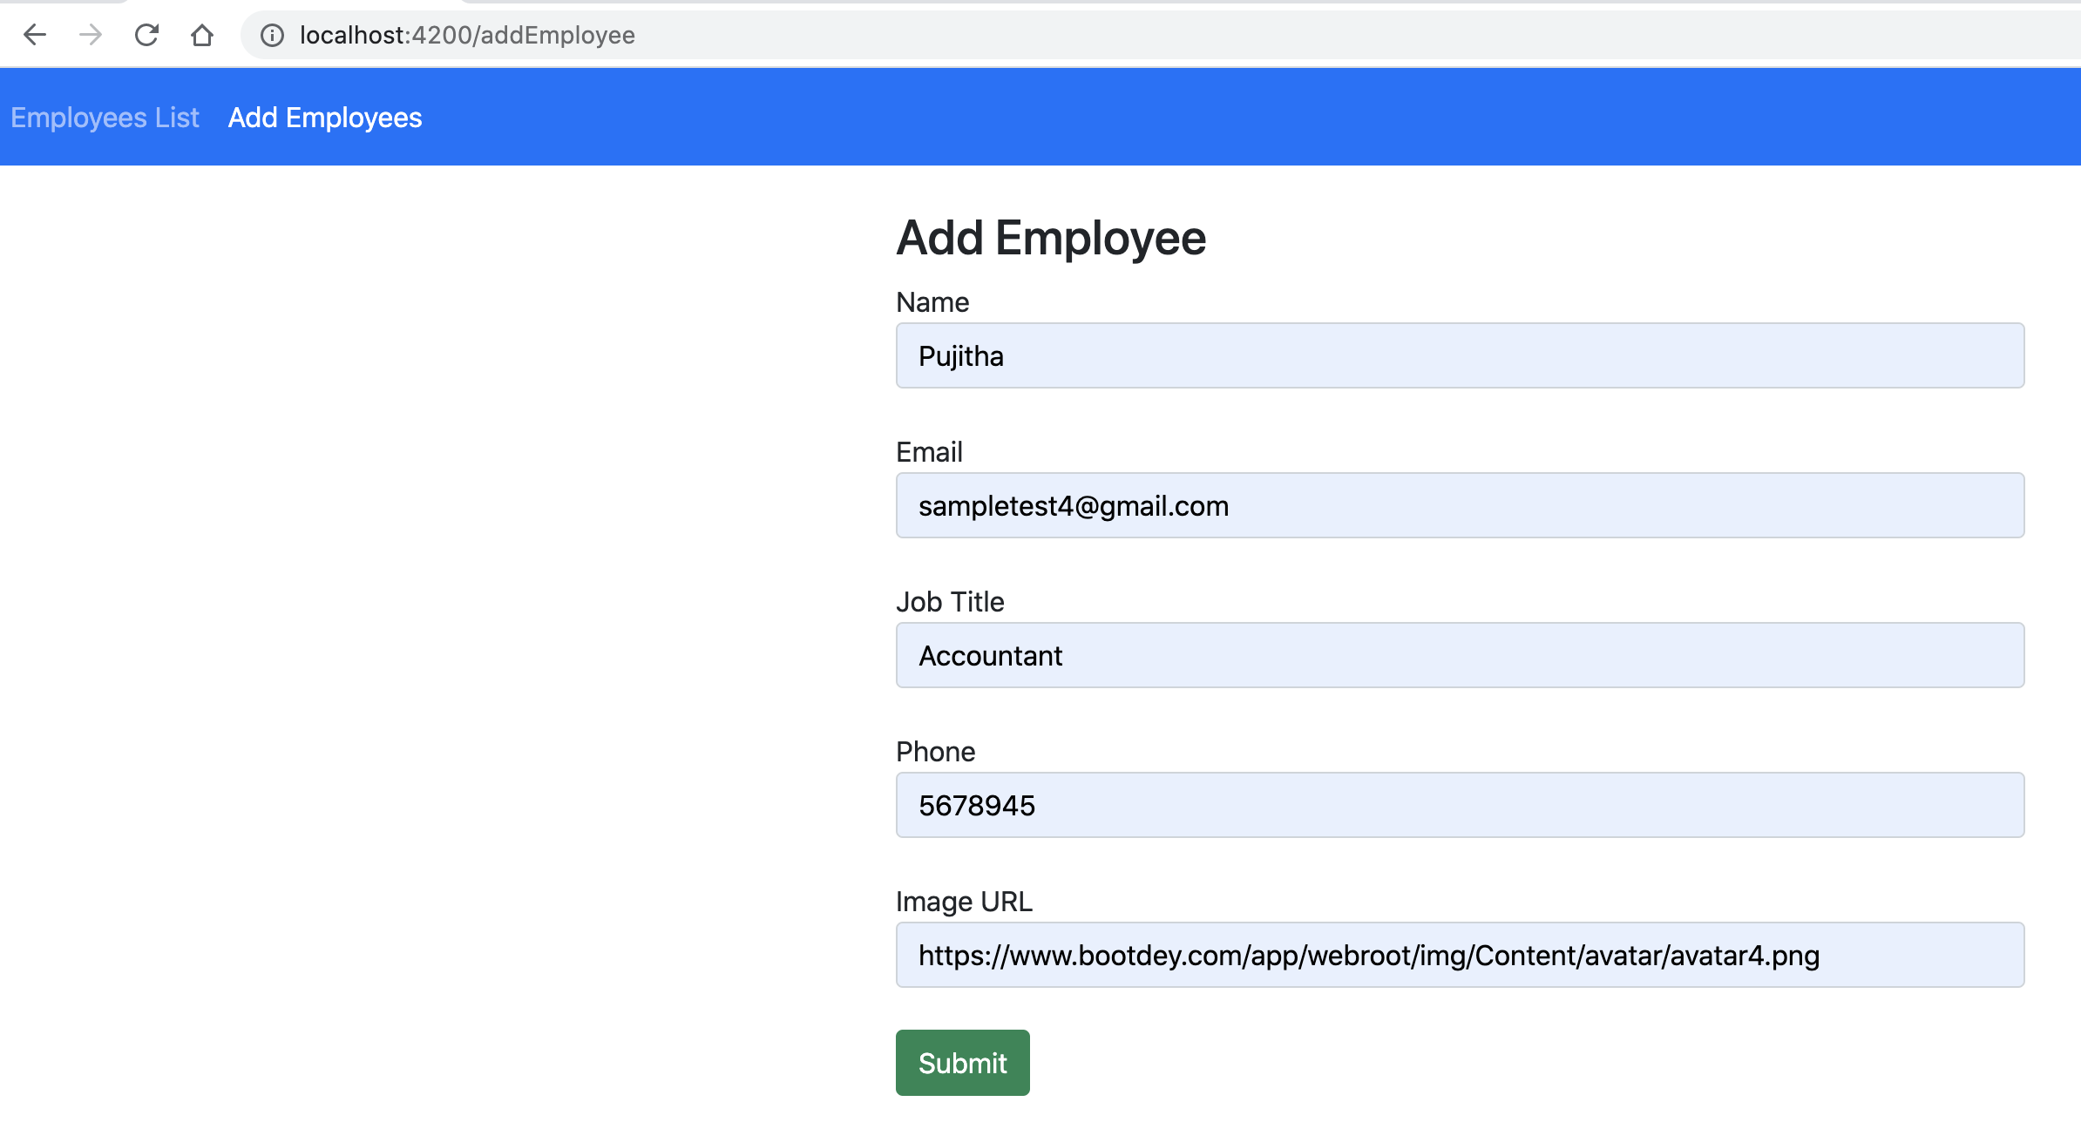Screen dimensions: 2081x1122
Task: Click the Image URL label
Action: 964,902
